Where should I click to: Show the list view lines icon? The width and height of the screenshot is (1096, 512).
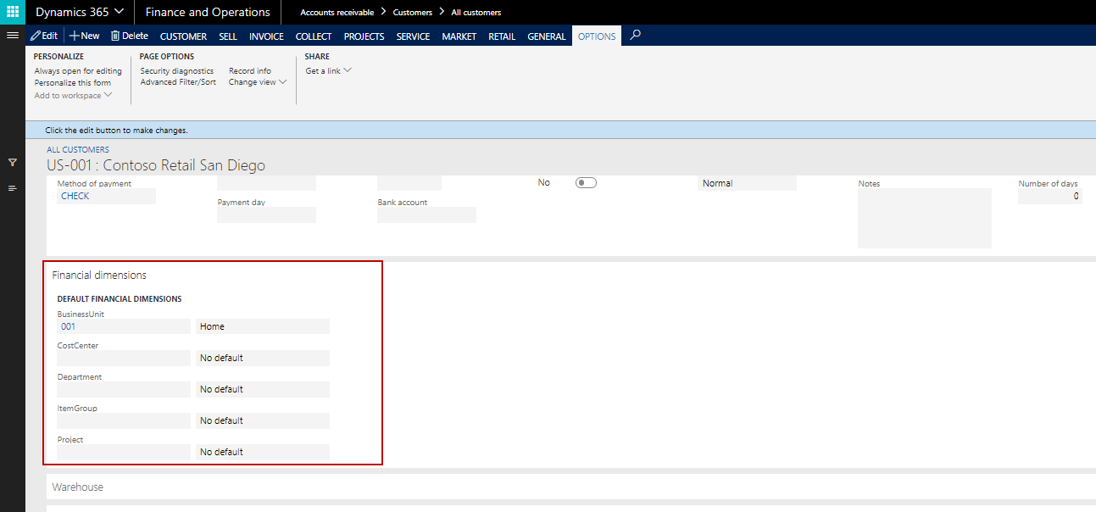click(x=13, y=188)
